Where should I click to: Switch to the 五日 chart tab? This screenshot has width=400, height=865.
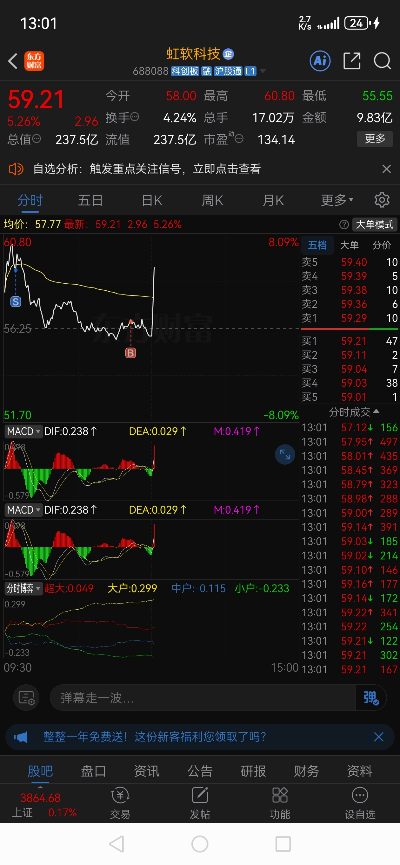[x=90, y=200]
